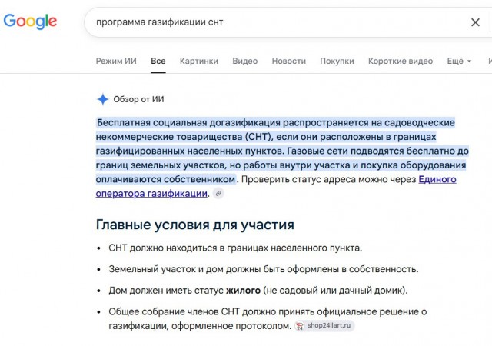Viewport: 492px width, 346px height.
Task: Click the blue AI overview sparkle icon
Action: [102, 99]
